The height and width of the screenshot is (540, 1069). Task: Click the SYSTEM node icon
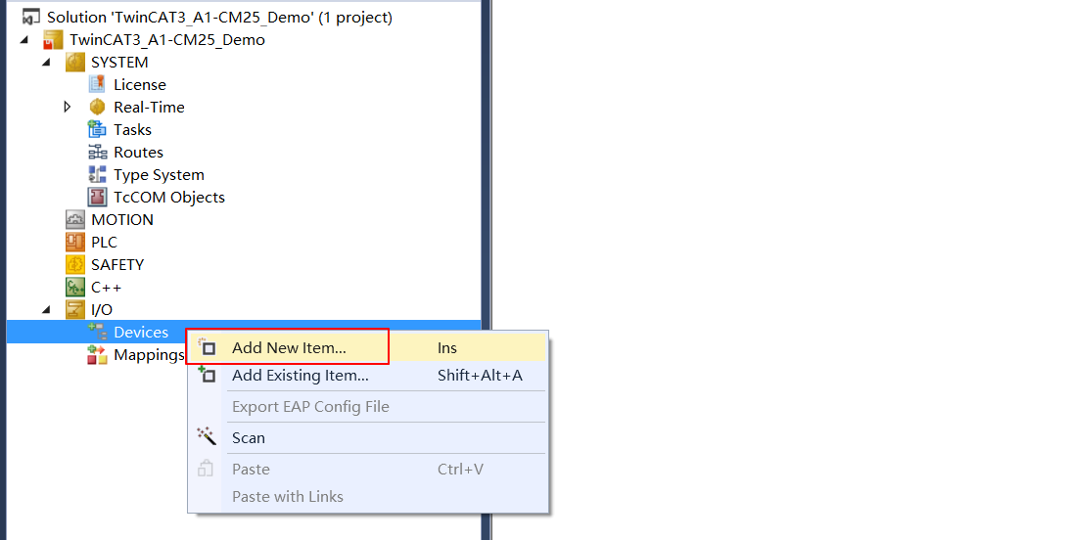coord(75,62)
